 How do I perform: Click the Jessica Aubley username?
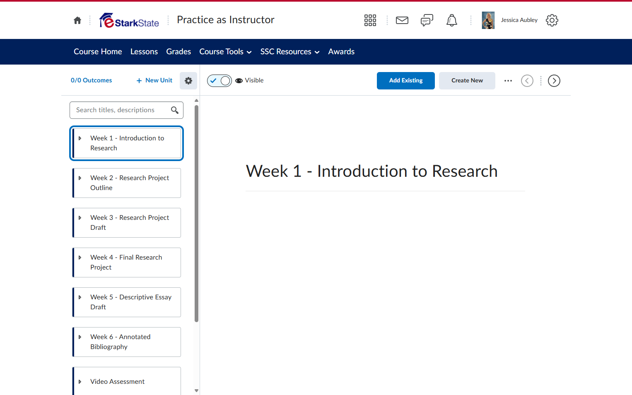pos(519,20)
